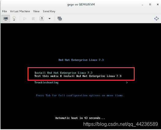161x130 pixels.
Task: Select Install Red Hat Enterprise Linux 7.3
Action: 63,73
